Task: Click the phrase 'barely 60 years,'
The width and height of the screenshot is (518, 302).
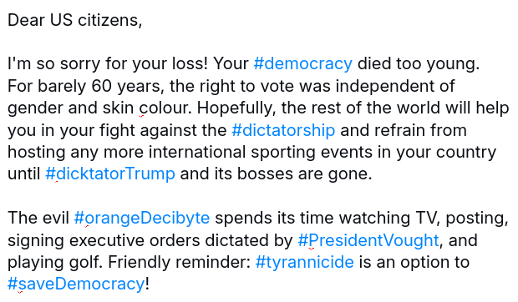Action: (101, 87)
